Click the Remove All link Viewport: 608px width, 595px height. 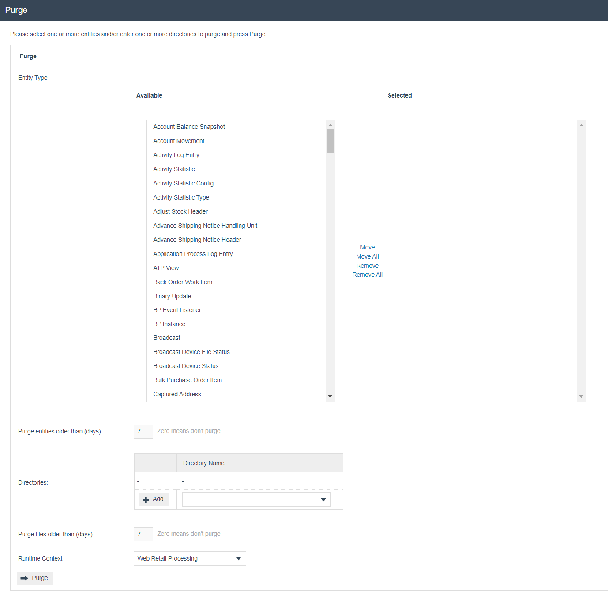pyautogui.click(x=367, y=275)
